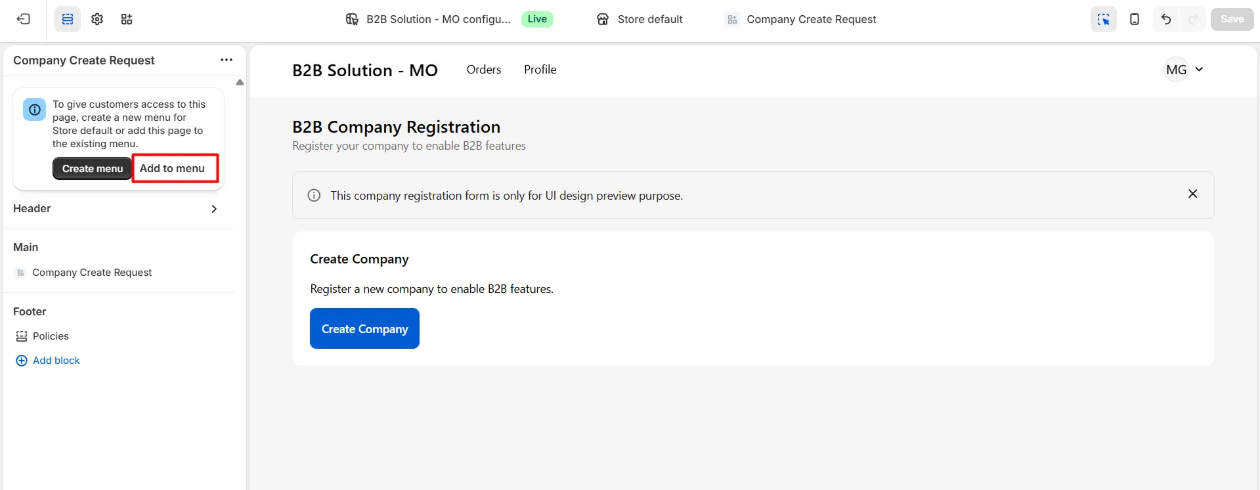1260x490 pixels.
Task: Redo the last change
Action: click(1193, 19)
